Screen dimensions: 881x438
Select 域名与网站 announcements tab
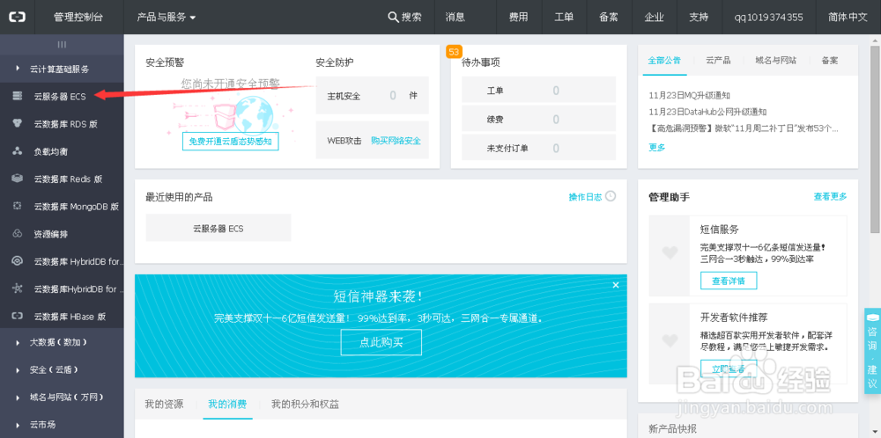pos(775,61)
